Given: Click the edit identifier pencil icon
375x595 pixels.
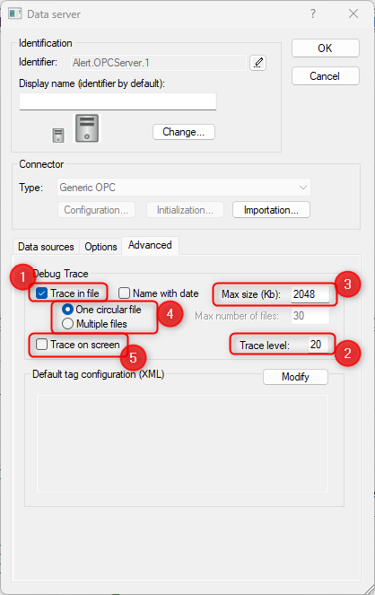Looking at the screenshot, I should [257, 63].
